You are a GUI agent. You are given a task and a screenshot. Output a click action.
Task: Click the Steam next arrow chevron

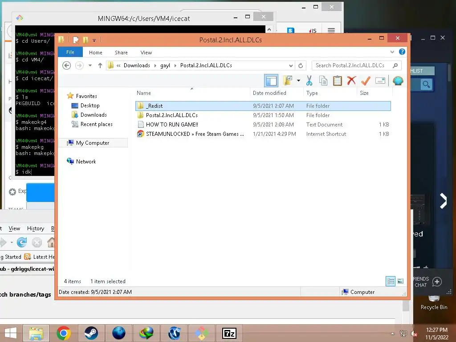443,201
